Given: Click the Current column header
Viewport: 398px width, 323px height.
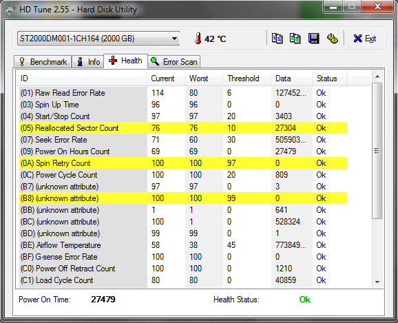Looking at the screenshot, I should tap(166, 79).
